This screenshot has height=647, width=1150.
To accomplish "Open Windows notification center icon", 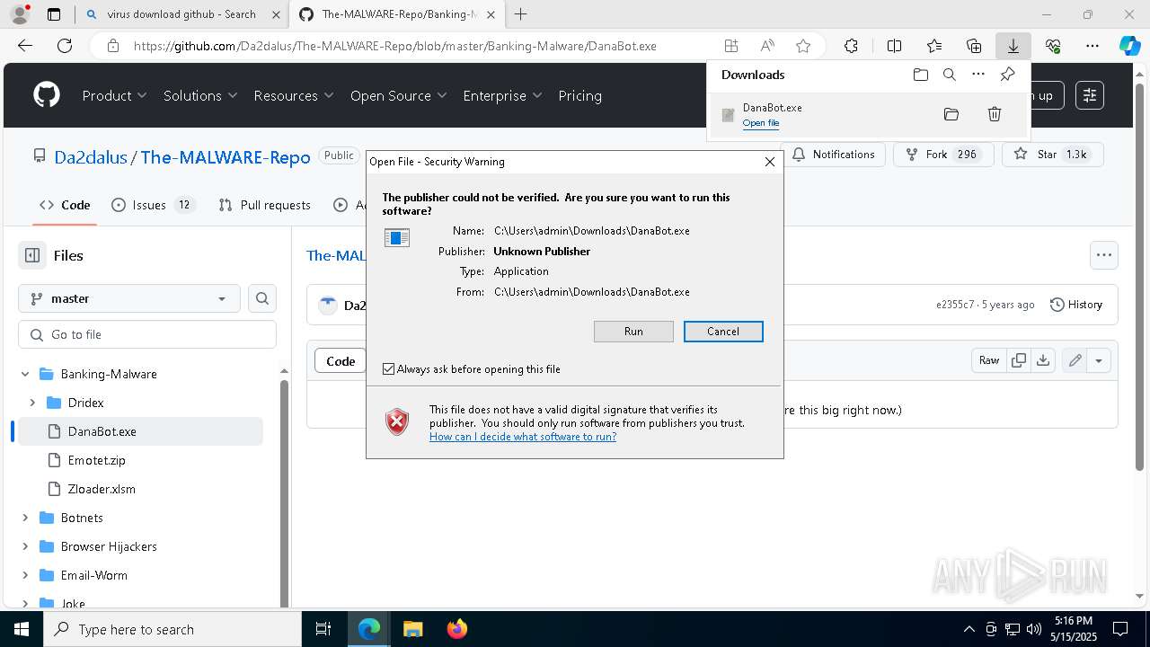I will point(1120,629).
